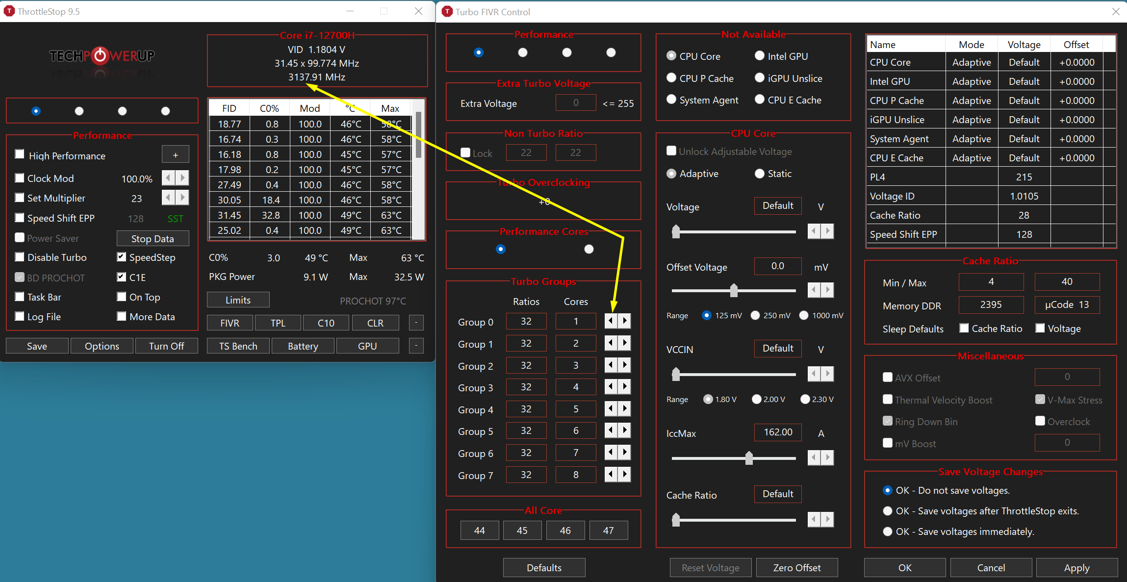Select save voltages immediately option

[887, 531]
